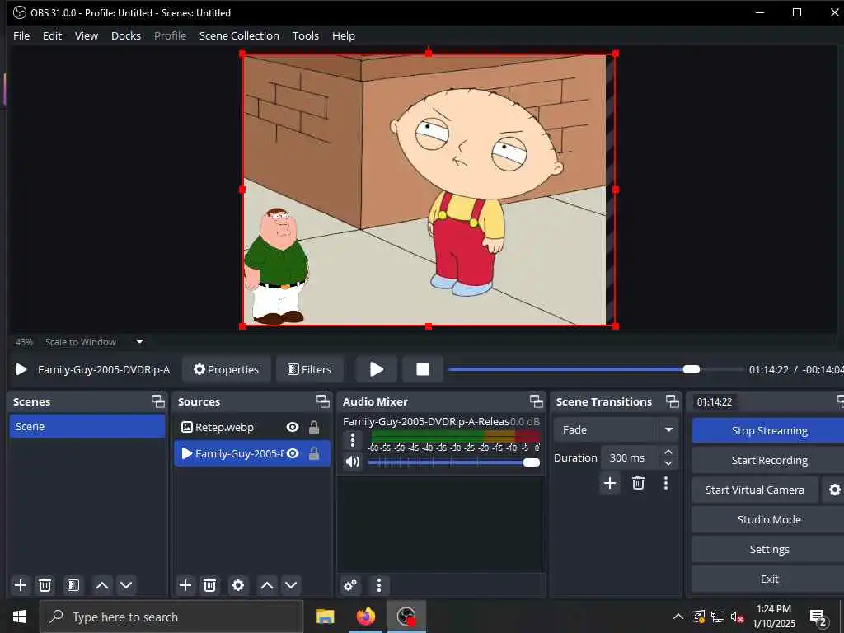Open Windows Start menu
Image resolution: width=844 pixels, height=633 pixels.
click(x=20, y=617)
